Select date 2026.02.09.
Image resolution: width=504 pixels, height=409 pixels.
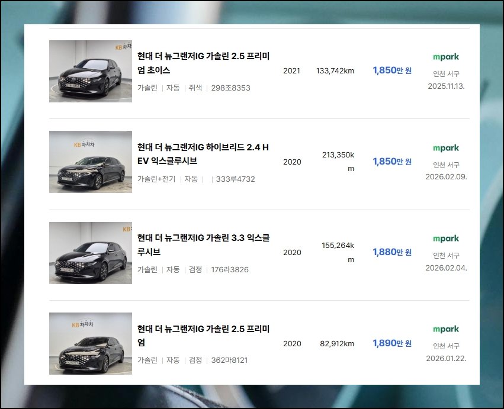[x=446, y=177]
